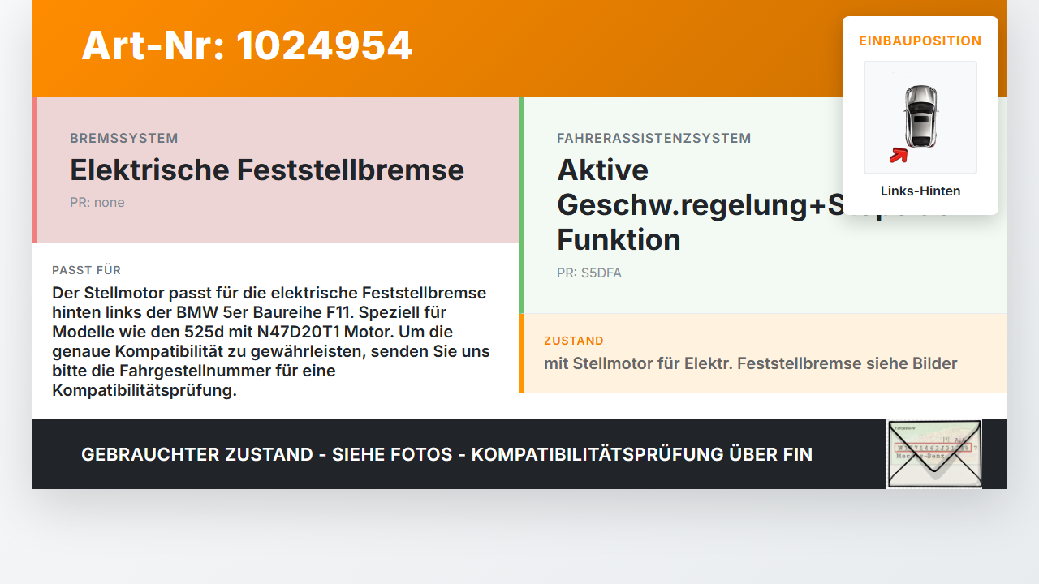The image size is (1039, 584).
Task: Click the Gebrauchter Zustand footer banner text
Action: pyautogui.click(x=446, y=454)
